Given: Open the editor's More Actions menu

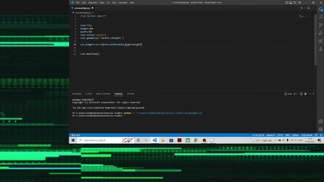Looking at the screenshot, I should 313,8.
